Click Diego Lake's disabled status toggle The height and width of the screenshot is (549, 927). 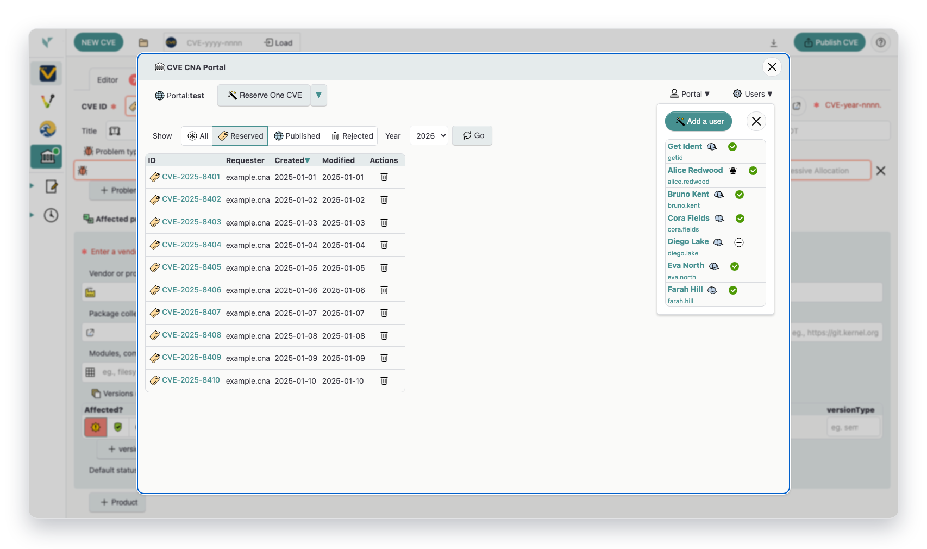[x=738, y=242]
